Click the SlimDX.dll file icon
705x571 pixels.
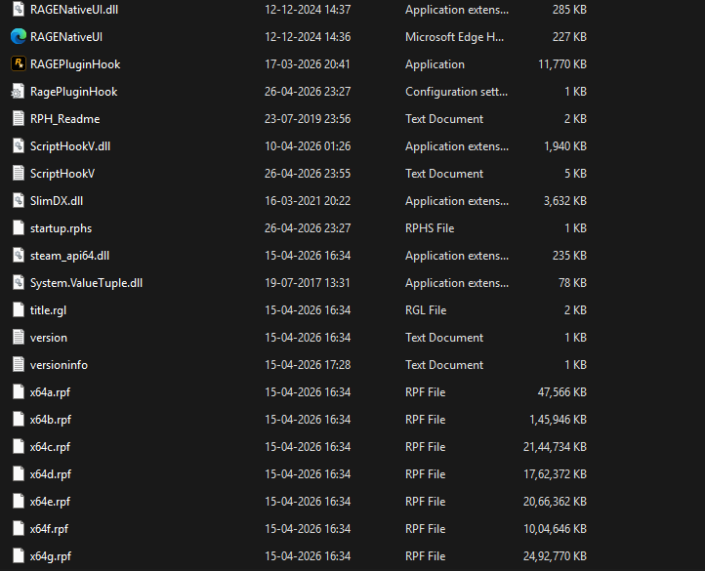coord(19,200)
